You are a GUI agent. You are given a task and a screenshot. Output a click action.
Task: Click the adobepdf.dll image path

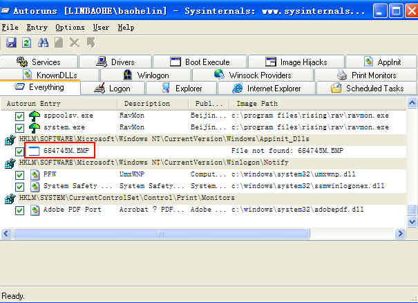pos(298,210)
